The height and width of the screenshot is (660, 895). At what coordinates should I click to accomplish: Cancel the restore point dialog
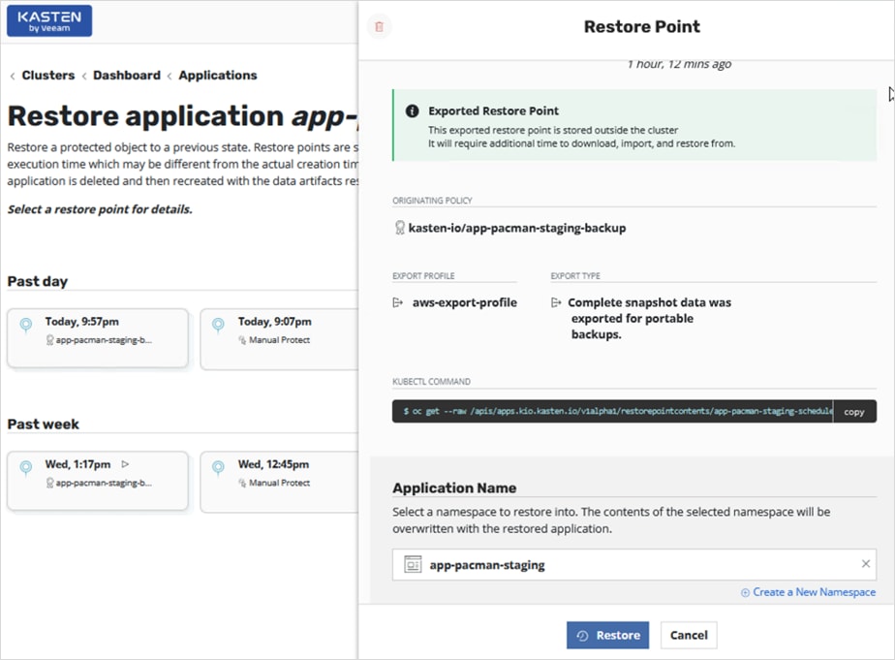pos(689,635)
